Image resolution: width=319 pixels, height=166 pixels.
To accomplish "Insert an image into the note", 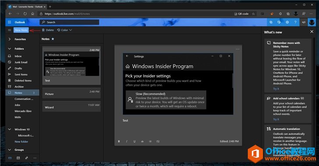I will click(158, 141).
